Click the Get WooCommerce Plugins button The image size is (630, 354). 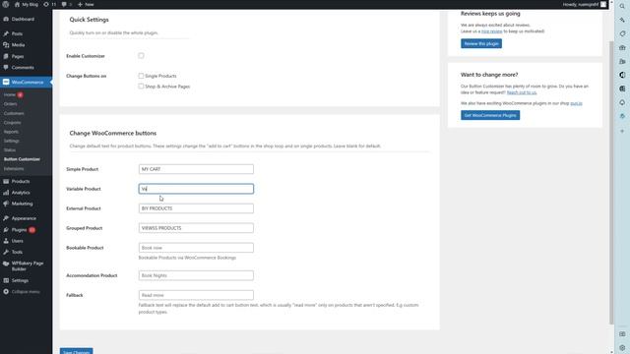(490, 115)
